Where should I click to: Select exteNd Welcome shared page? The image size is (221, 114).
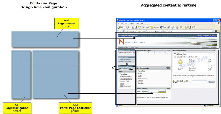(x=125, y=62)
